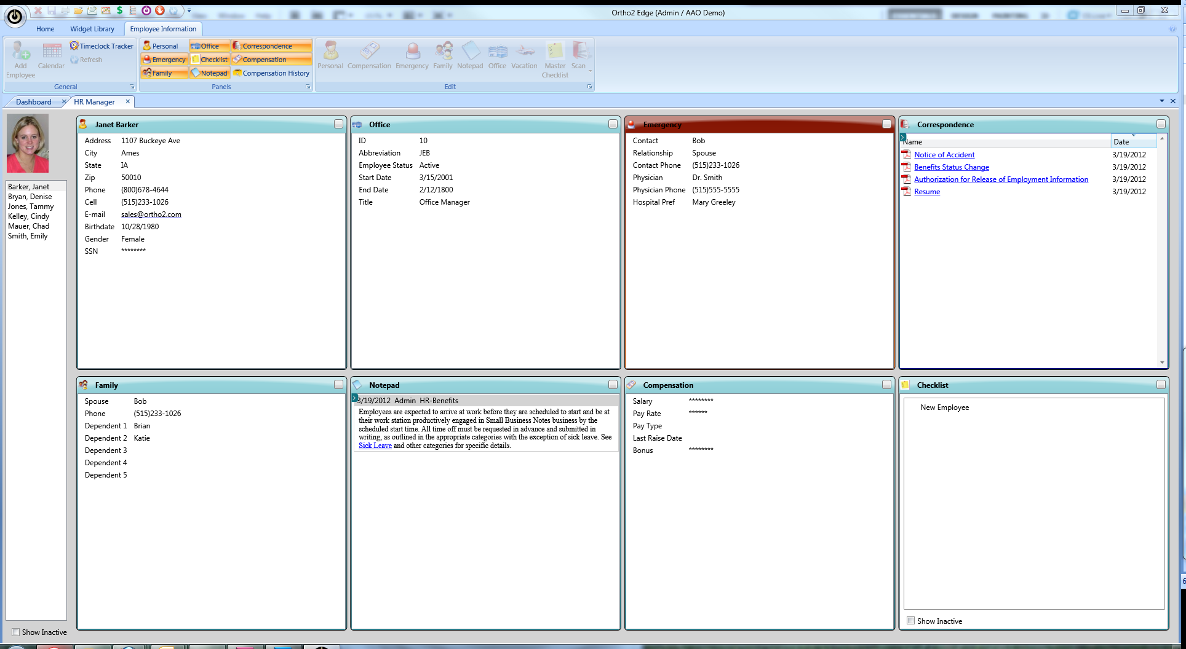This screenshot has width=1186, height=649.
Task: Open the General group dialog launcher
Action: pyautogui.click(x=132, y=87)
